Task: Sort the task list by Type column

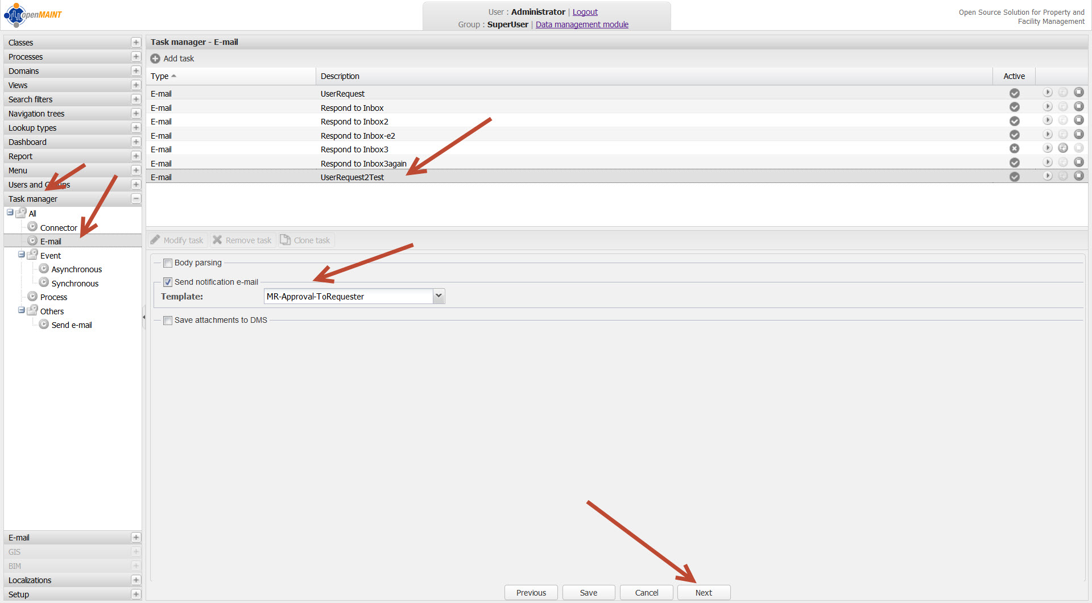Action: 160,76
